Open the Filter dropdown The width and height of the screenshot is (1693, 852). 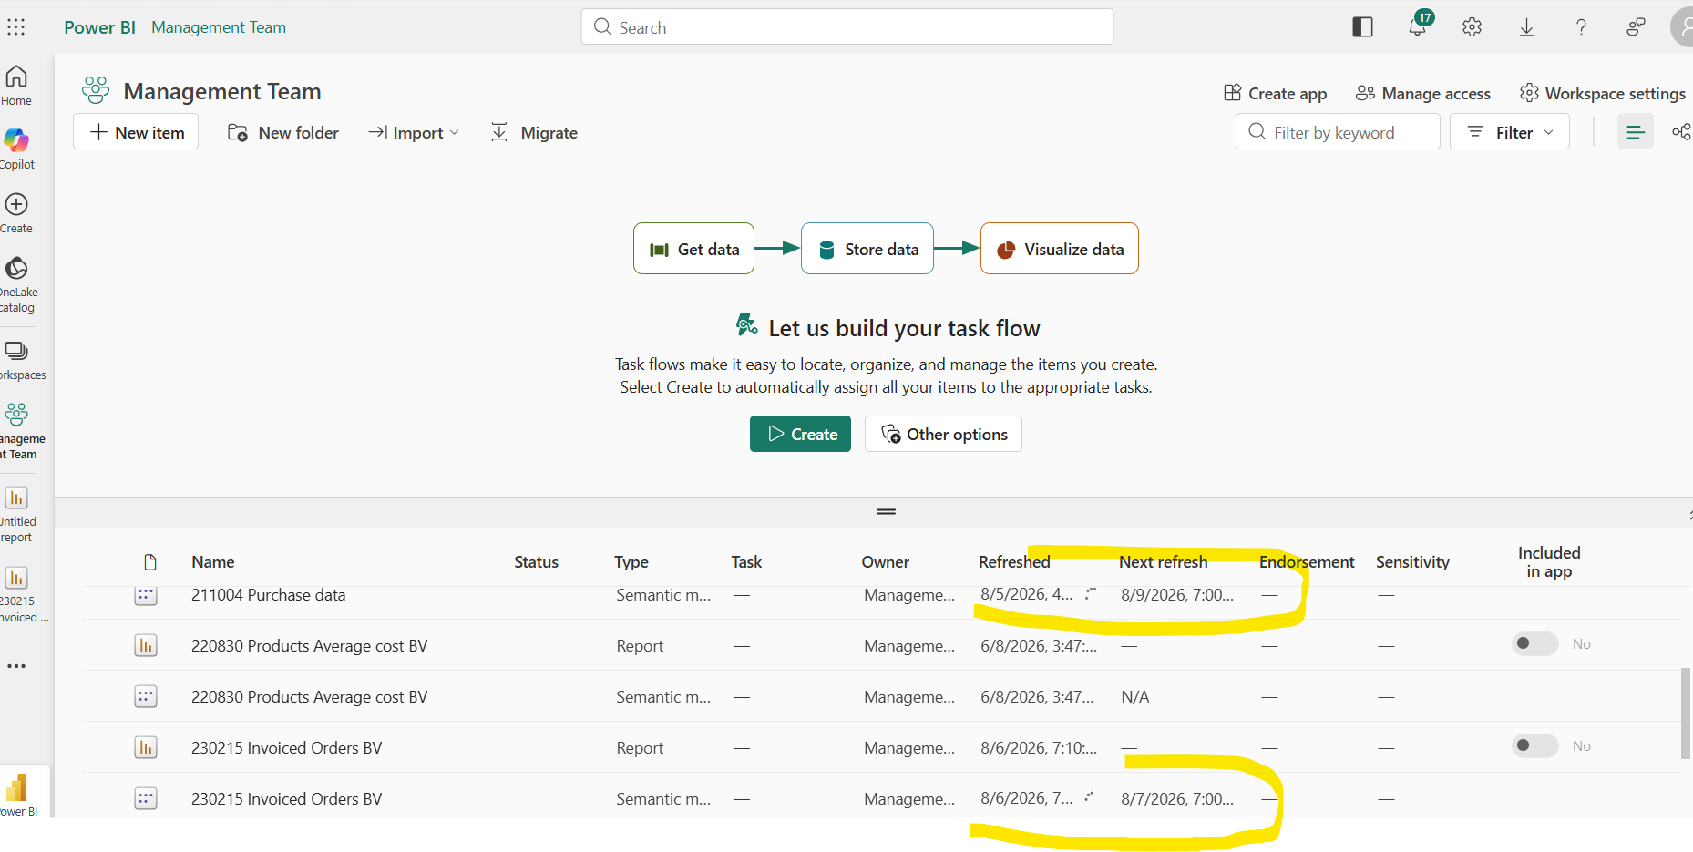[x=1509, y=132]
